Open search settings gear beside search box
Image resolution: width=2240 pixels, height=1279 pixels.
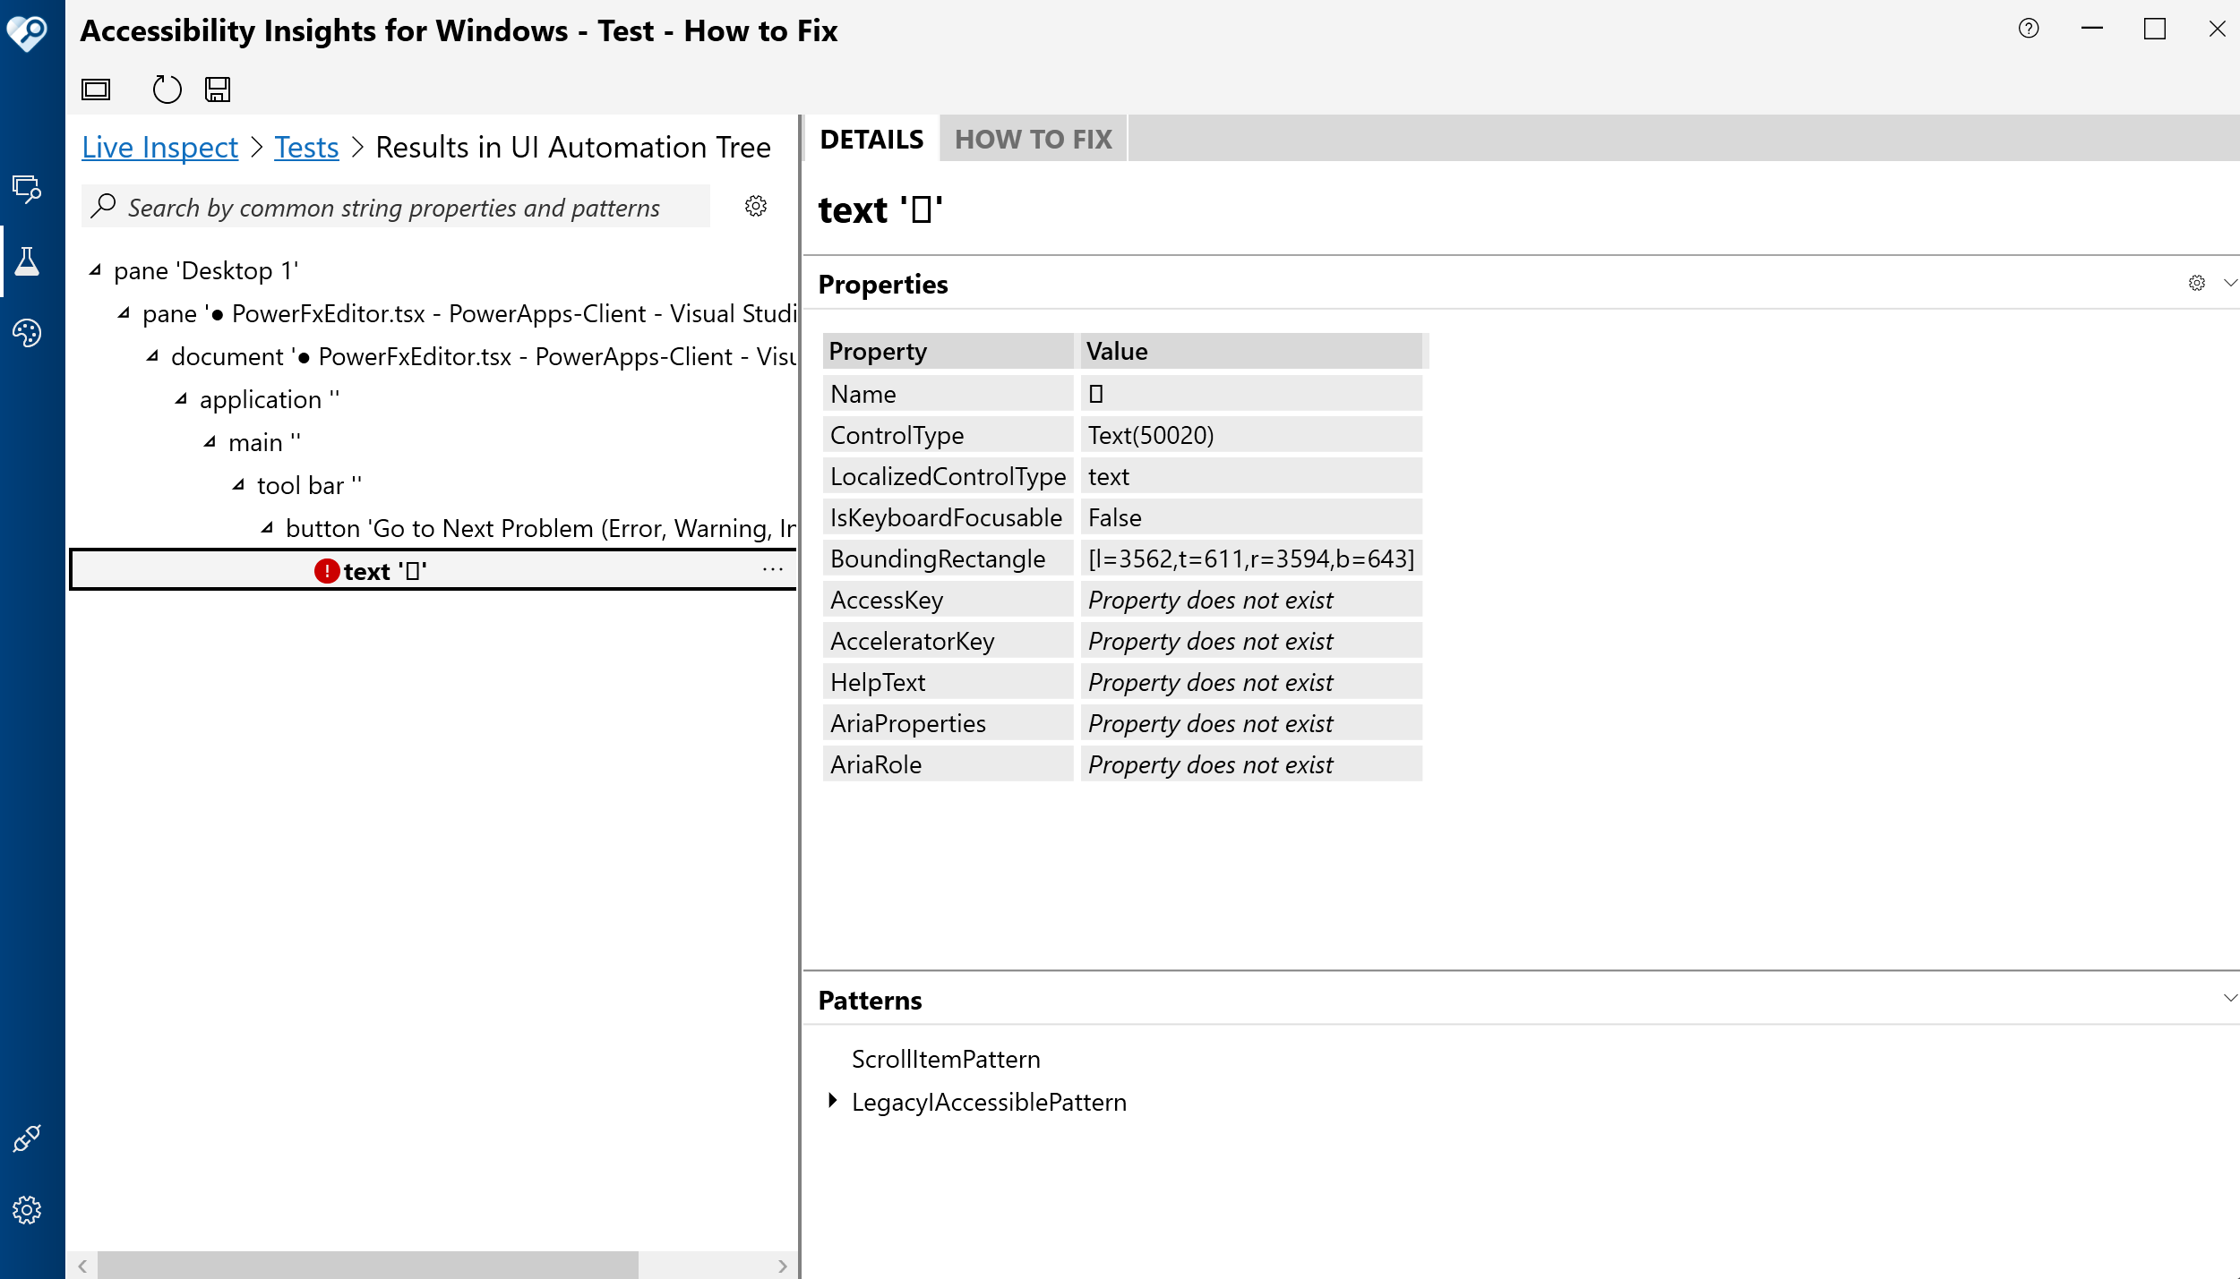pyautogui.click(x=755, y=207)
